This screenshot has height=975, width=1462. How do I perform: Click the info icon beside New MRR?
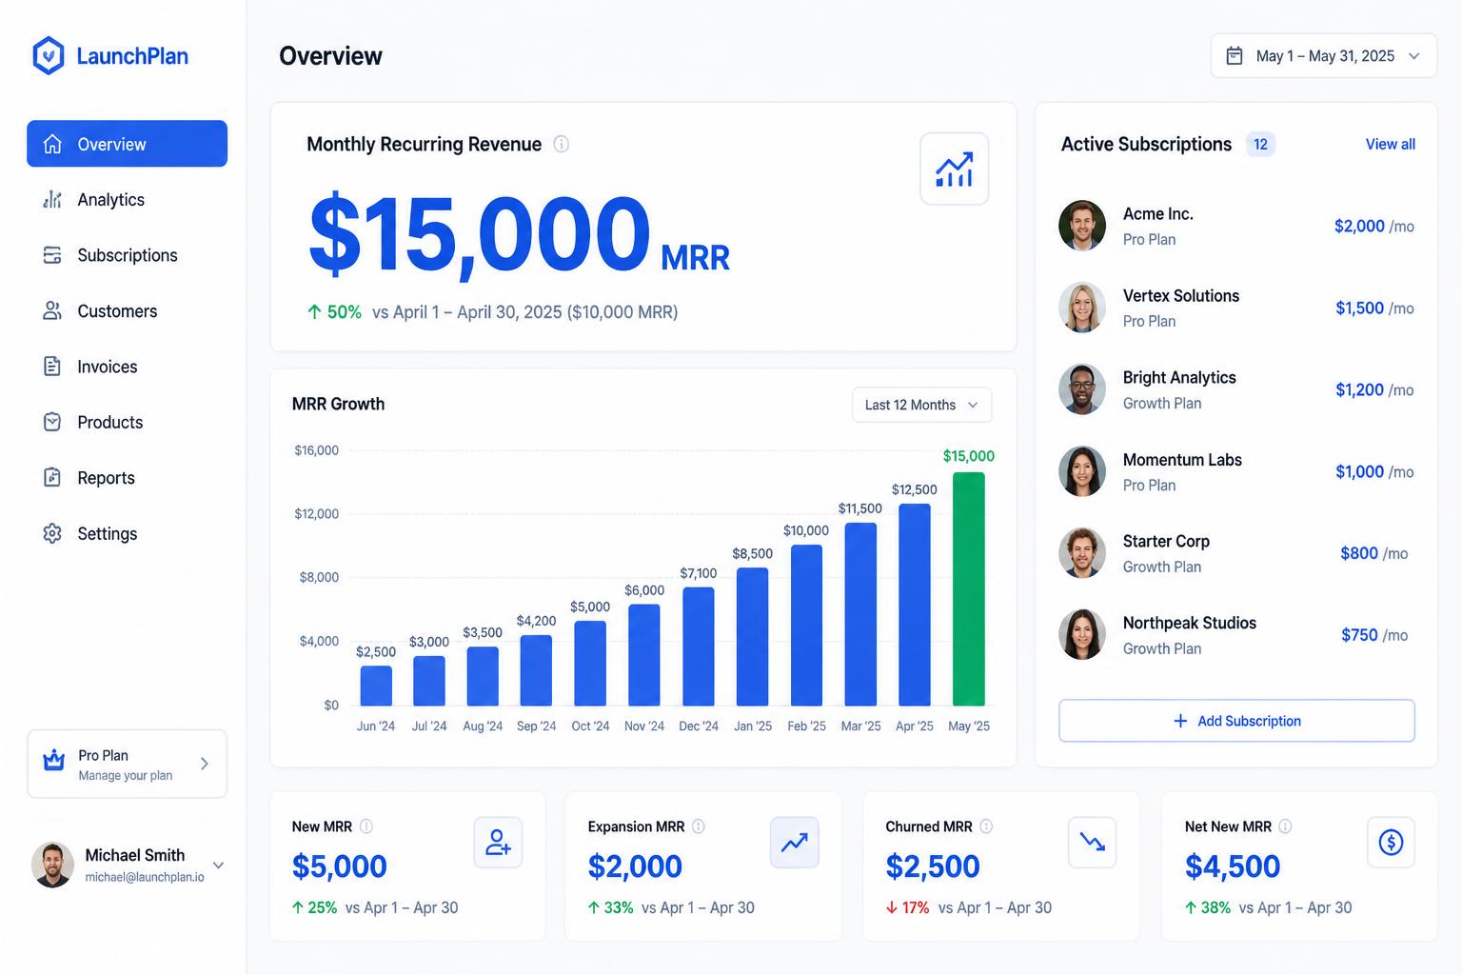366,826
